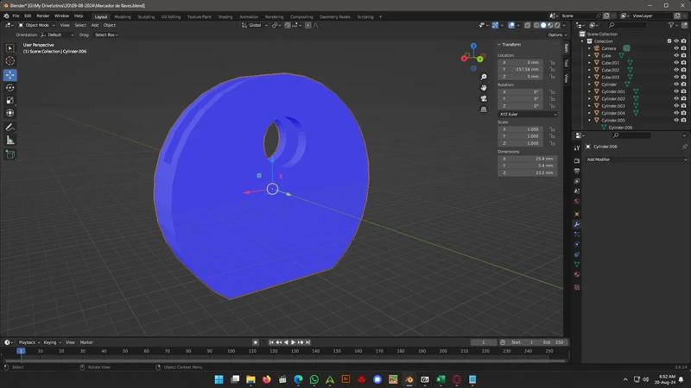
Task: Toggle the camera view icon
Action: (484, 98)
